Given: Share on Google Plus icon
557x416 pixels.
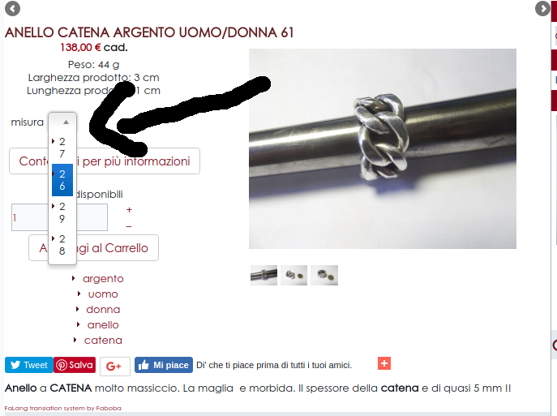Looking at the screenshot, I should [x=115, y=366].
